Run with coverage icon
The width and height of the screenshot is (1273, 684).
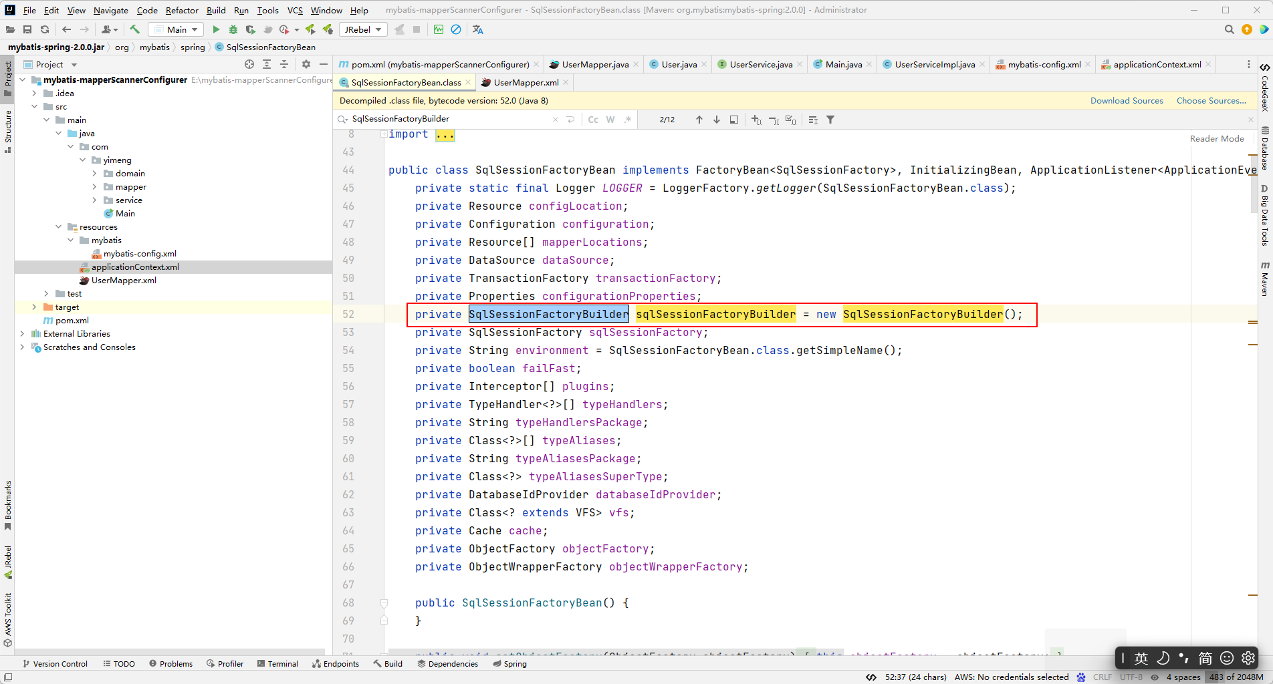click(x=251, y=29)
